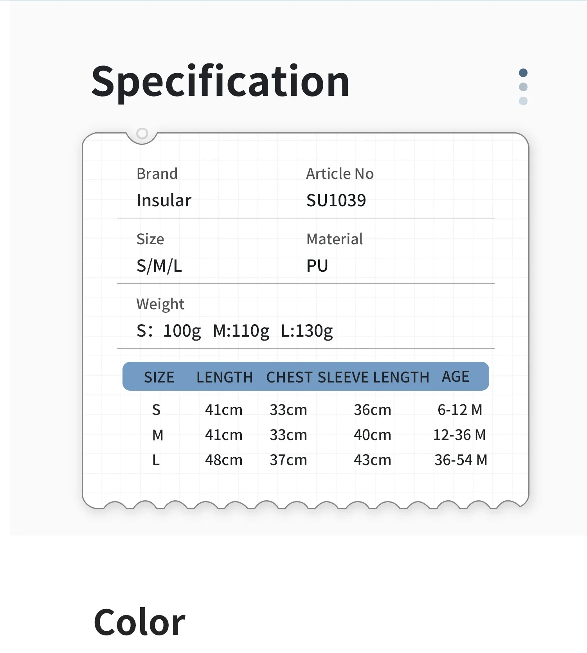This screenshot has width=587, height=653.
Task: Click the L:130g weight entry
Action: point(307,331)
